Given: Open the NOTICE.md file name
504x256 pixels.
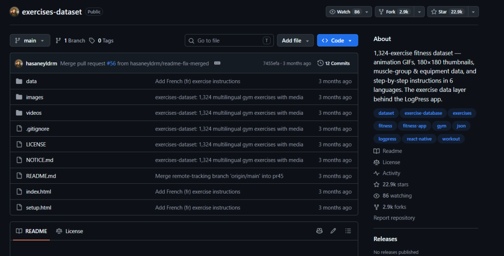Looking at the screenshot, I should pos(40,160).
